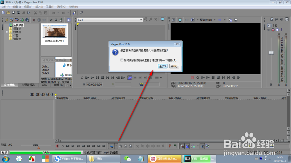Click the Views button in Project Media toolbar

[69, 20]
